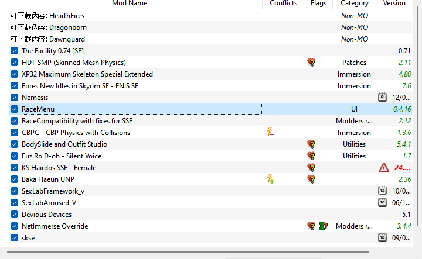Disable the Nemesis mod checkbox

pyautogui.click(x=14, y=98)
